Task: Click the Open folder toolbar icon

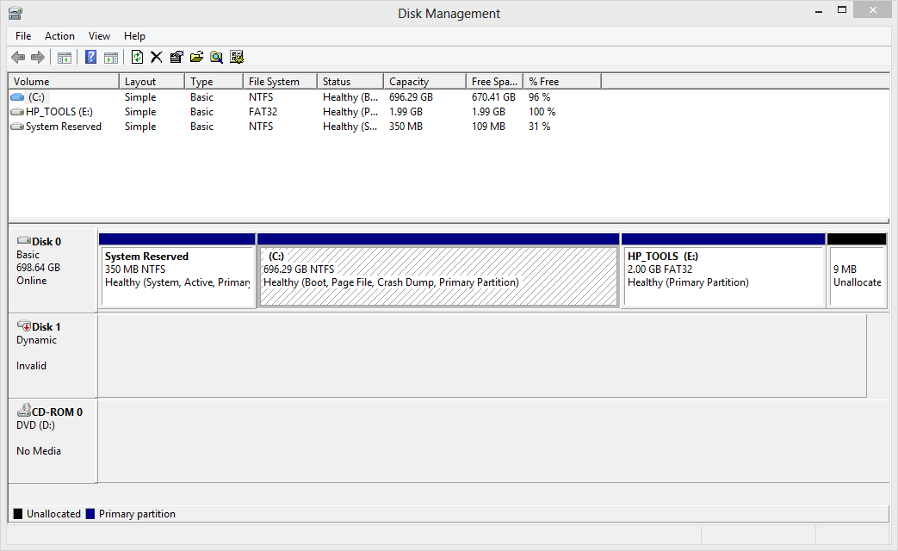Action: [x=196, y=58]
